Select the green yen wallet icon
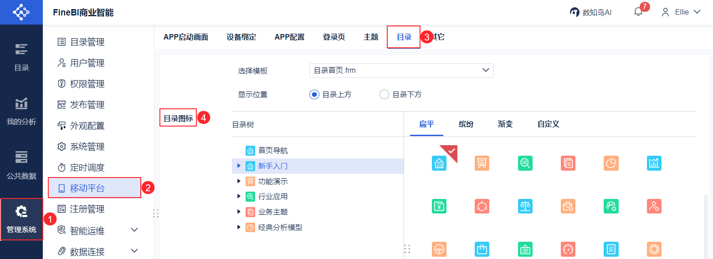This screenshot has height=259, width=713. pyautogui.click(x=439, y=206)
